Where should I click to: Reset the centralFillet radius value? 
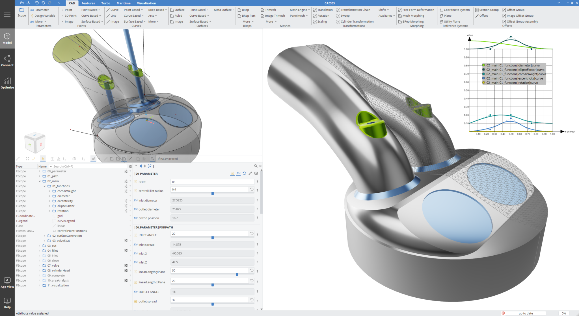251,189
